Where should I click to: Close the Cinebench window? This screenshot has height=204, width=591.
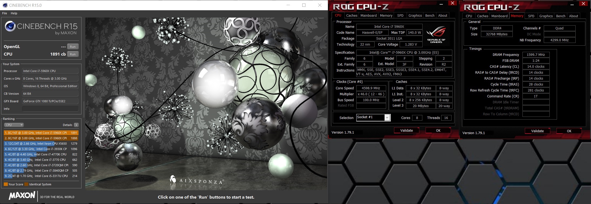pyautogui.click(x=320, y=5)
